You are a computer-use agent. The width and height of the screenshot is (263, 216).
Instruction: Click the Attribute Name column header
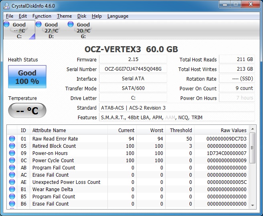click(x=69, y=130)
